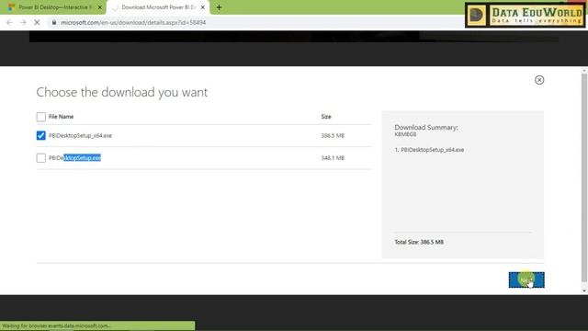Click summary item 1. PBIDesktopSetup_x64.exe
Image resolution: width=588 pixels, height=331 pixels.
pos(429,150)
